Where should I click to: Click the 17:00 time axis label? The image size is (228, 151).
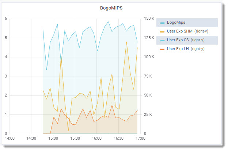[140, 138]
